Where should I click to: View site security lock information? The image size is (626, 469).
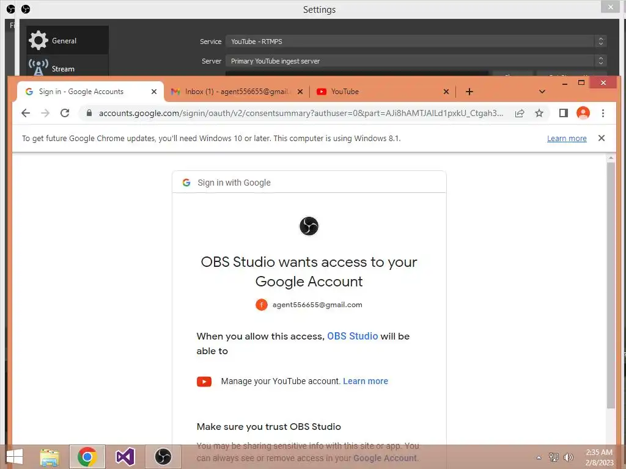pos(89,113)
